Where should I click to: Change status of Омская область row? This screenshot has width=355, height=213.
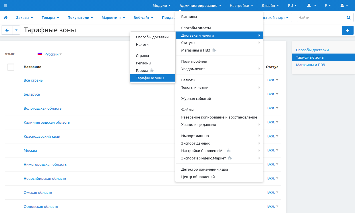(x=273, y=192)
